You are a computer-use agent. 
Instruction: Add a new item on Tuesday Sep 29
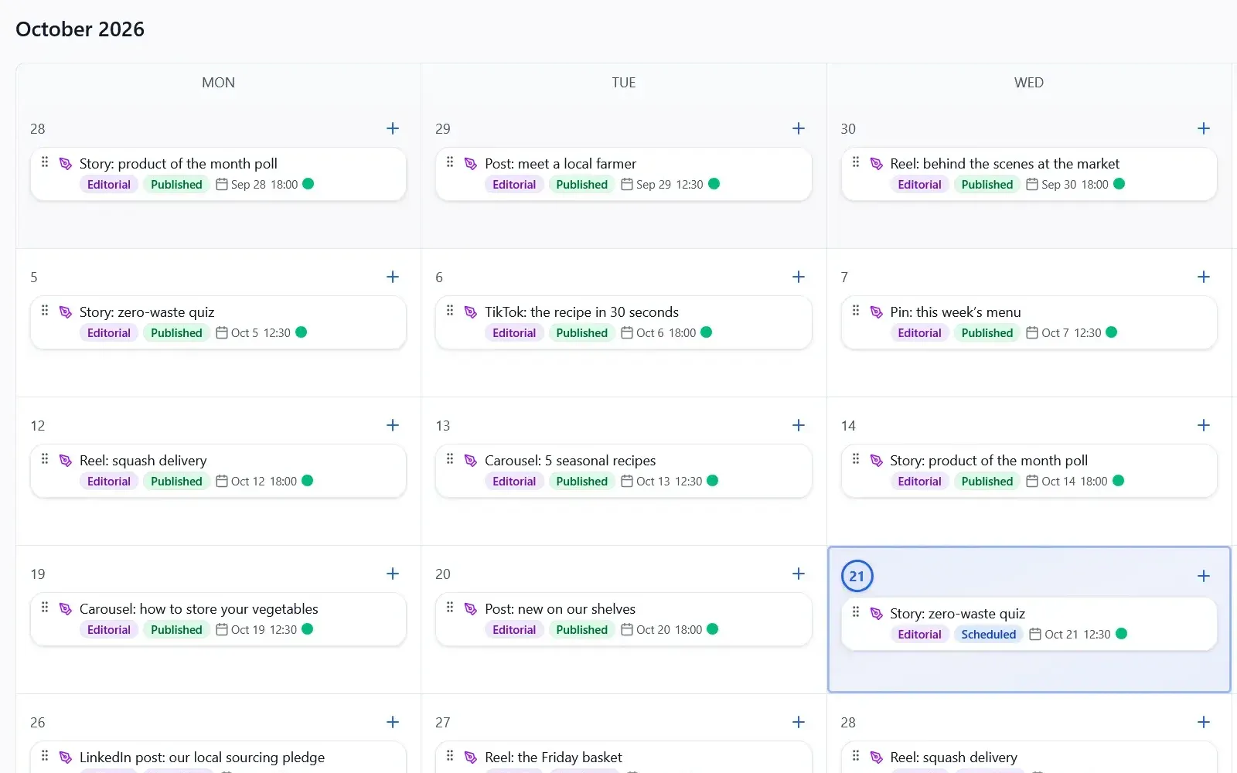point(799,128)
